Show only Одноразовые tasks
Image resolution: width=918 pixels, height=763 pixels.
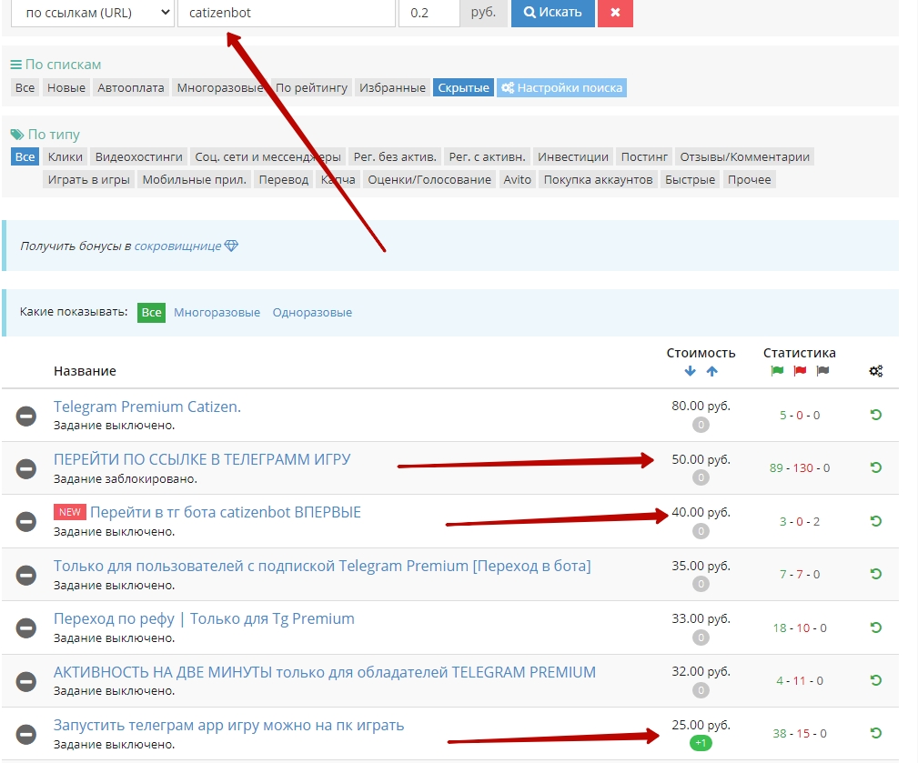312,313
